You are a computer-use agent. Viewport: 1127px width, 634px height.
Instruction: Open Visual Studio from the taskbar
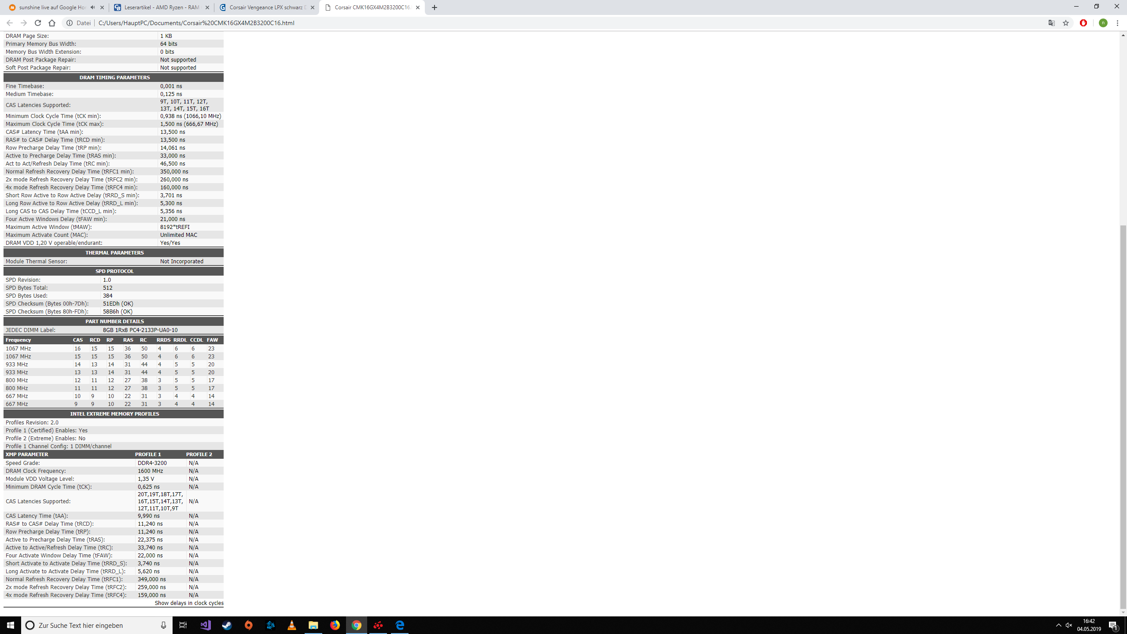click(x=206, y=625)
